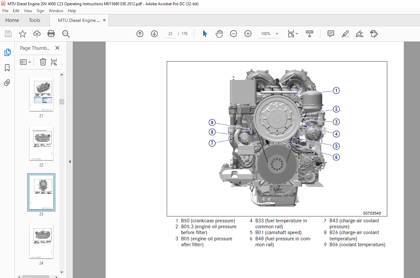Select the MTU Diesel Engine document tab
Image resolution: width=420 pixels, height=278 pixels.
[79, 20]
